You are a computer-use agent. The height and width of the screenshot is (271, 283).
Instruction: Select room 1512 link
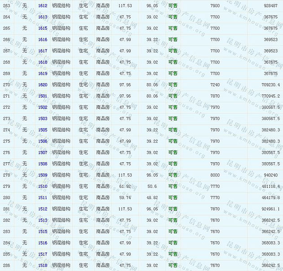43,209
